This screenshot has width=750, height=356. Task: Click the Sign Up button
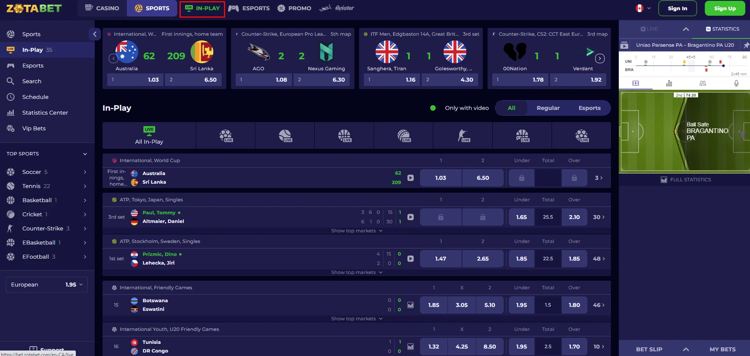[x=725, y=8]
